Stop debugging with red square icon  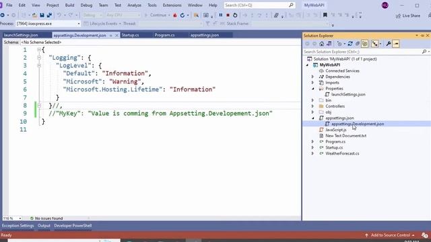[x=228, y=15]
